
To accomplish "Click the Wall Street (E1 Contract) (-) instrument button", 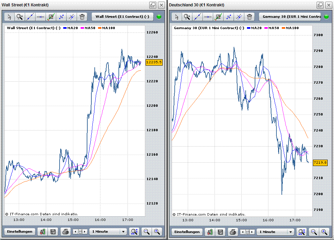I will point(122,17).
